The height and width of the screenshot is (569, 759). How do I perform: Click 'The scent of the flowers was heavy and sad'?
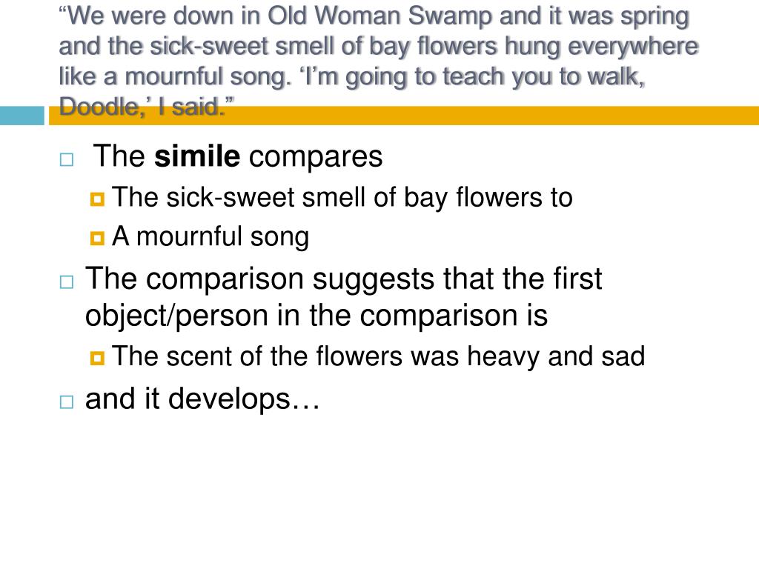[x=379, y=356]
